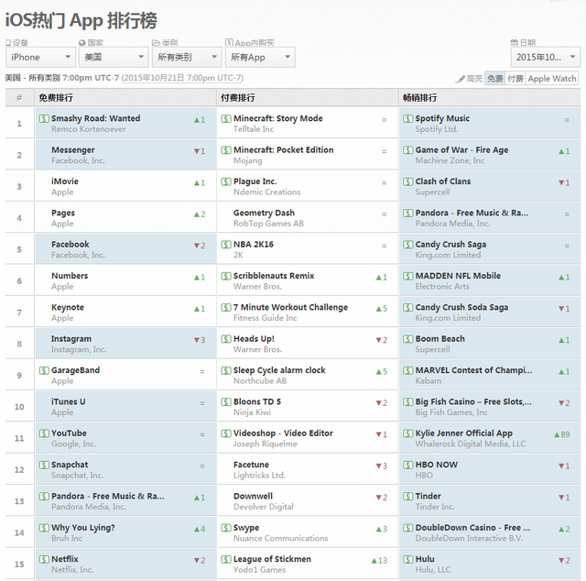The height and width of the screenshot is (581, 586).
Task: Click publisher Joseph Riquelme
Action: tap(265, 444)
